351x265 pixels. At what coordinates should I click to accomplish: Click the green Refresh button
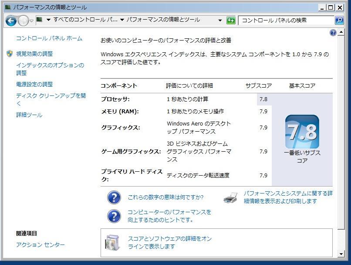(231, 20)
